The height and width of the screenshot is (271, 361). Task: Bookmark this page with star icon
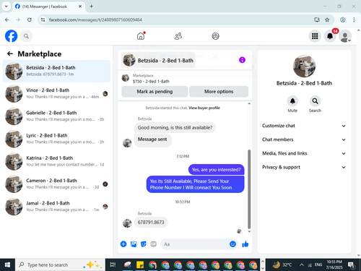tap(327, 20)
